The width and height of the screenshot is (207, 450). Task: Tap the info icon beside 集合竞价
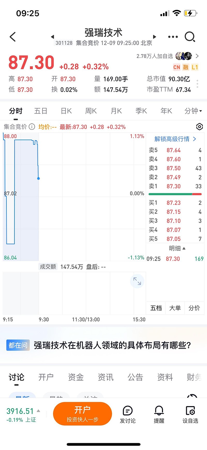pyautogui.click(x=32, y=127)
